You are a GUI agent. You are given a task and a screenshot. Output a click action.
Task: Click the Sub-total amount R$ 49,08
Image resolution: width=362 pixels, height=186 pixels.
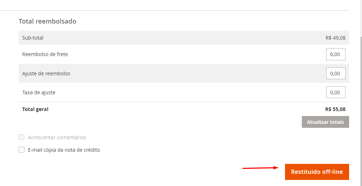coord(336,38)
